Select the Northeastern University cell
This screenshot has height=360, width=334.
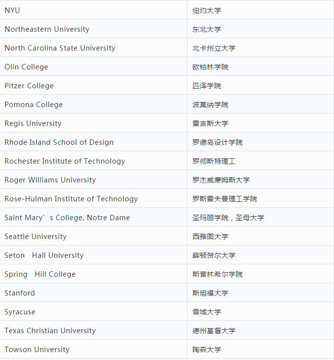(47, 29)
